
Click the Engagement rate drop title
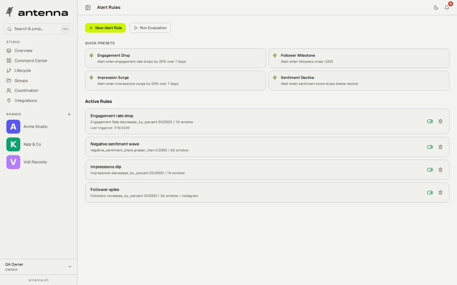[112, 116]
